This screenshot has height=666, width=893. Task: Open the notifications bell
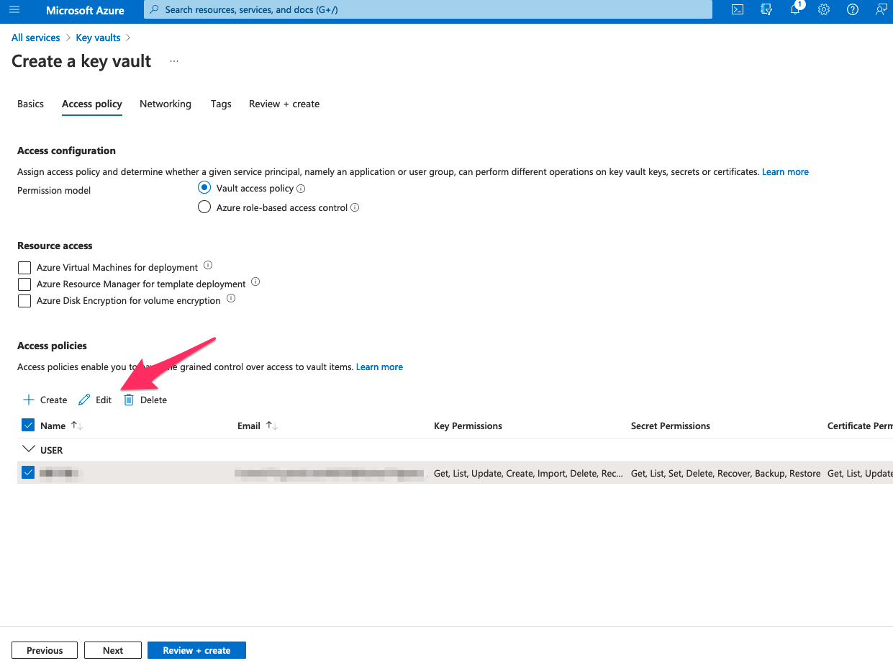coord(795,10)
